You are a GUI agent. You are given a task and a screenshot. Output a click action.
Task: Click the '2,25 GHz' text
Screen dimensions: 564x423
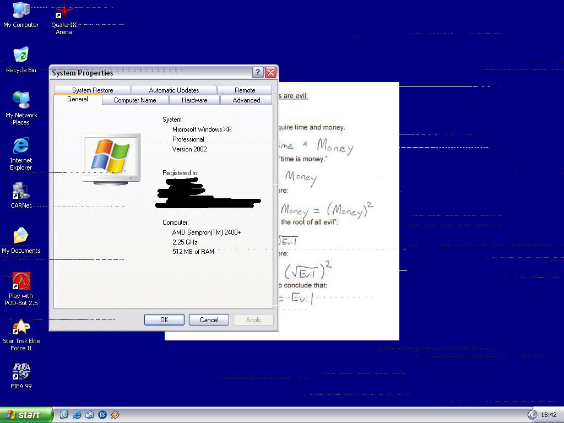tap(185, 242)
